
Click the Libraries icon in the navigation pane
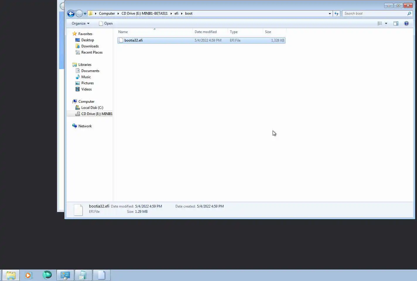click(75, 65)
